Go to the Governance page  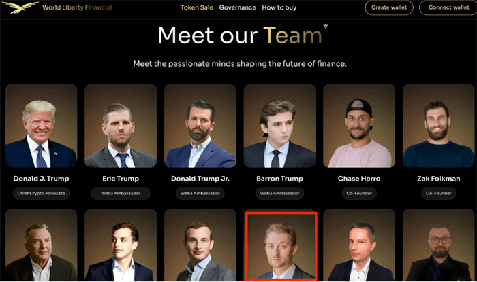[x=237, y=7]
